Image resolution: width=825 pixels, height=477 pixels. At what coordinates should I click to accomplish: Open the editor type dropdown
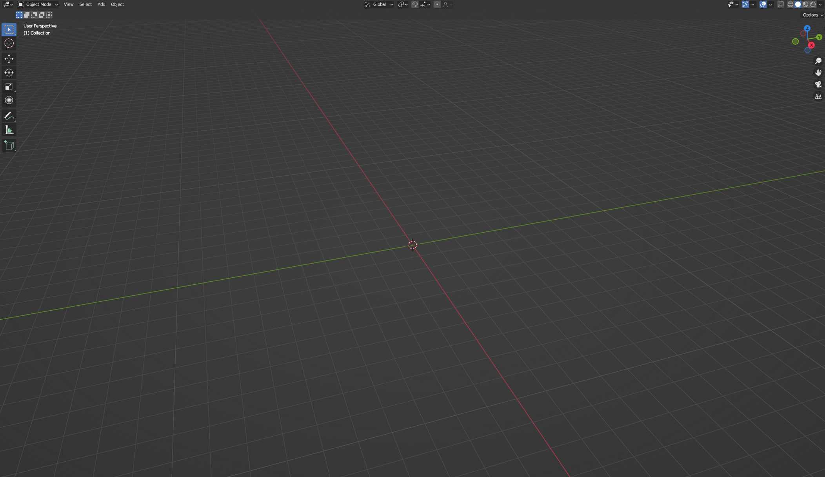point(8,4)
